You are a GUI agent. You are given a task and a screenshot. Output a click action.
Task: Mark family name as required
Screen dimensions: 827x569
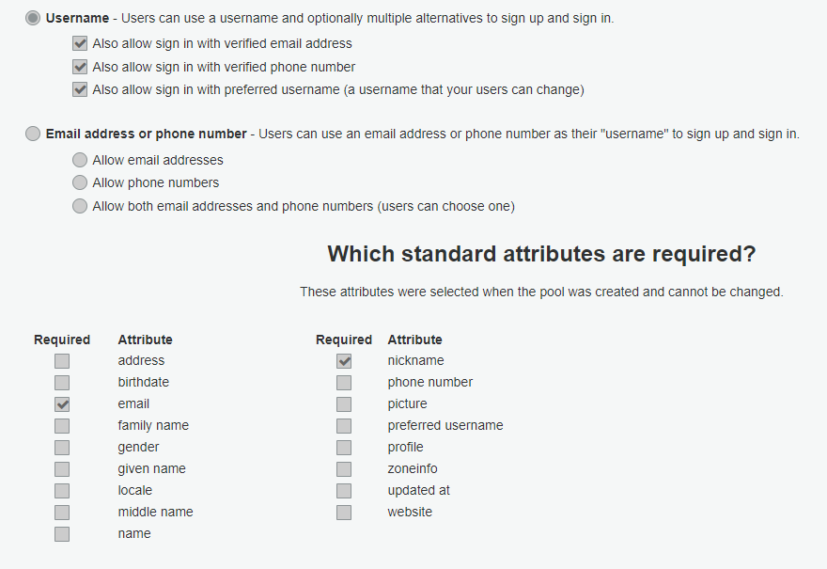[62, 426]
